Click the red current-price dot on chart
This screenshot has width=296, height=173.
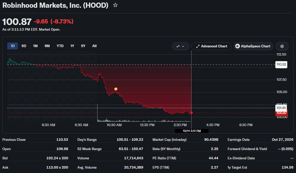[x=191, y=113]
